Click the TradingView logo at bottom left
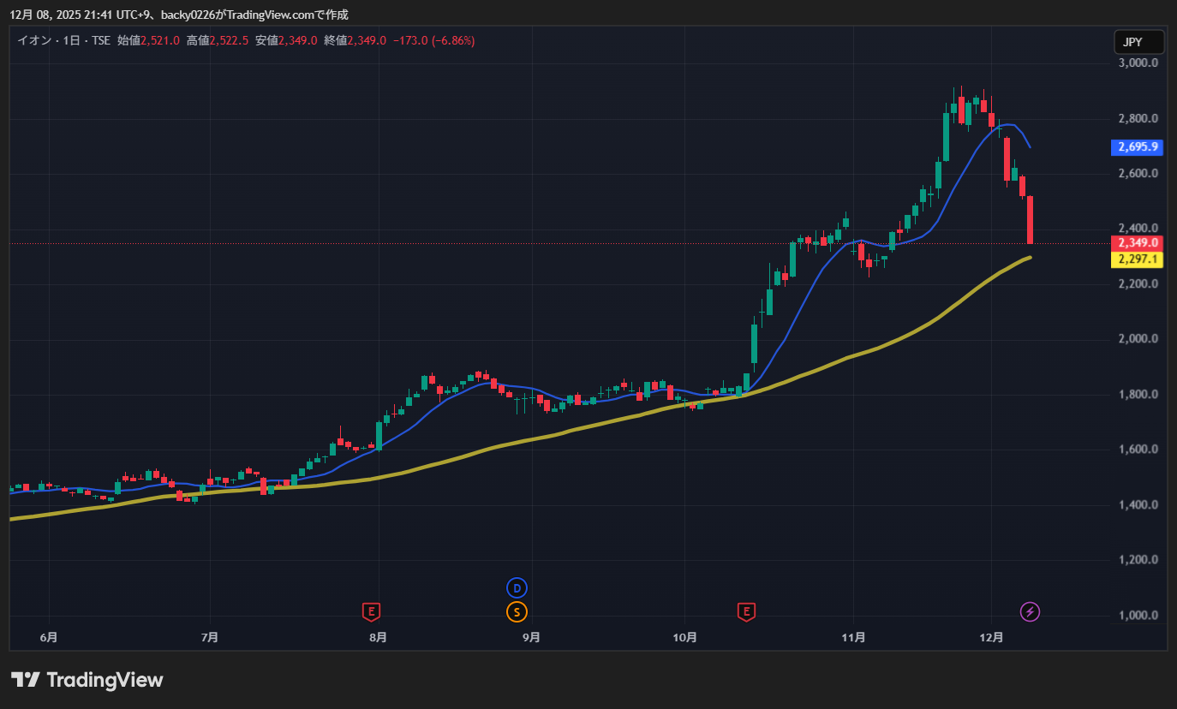This screenshot has width=1177, height=709. coord(87,680)
